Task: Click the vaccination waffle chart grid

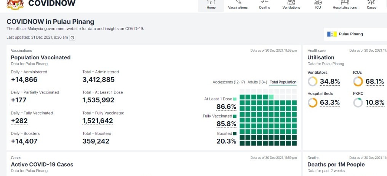Action: pos(268,117)
